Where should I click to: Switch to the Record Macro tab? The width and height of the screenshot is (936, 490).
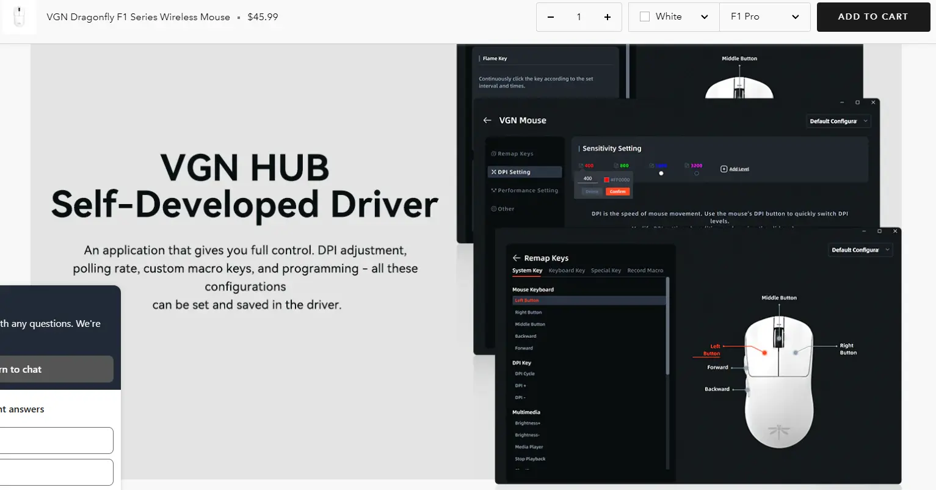pos(645,271)
